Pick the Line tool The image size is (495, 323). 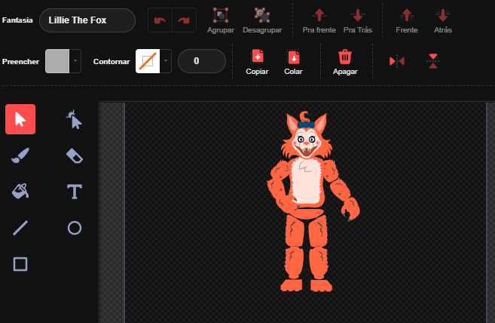20,228
